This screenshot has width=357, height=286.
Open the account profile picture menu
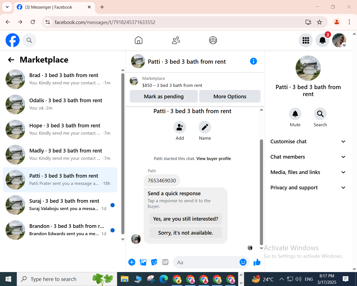tap(339, 40)
